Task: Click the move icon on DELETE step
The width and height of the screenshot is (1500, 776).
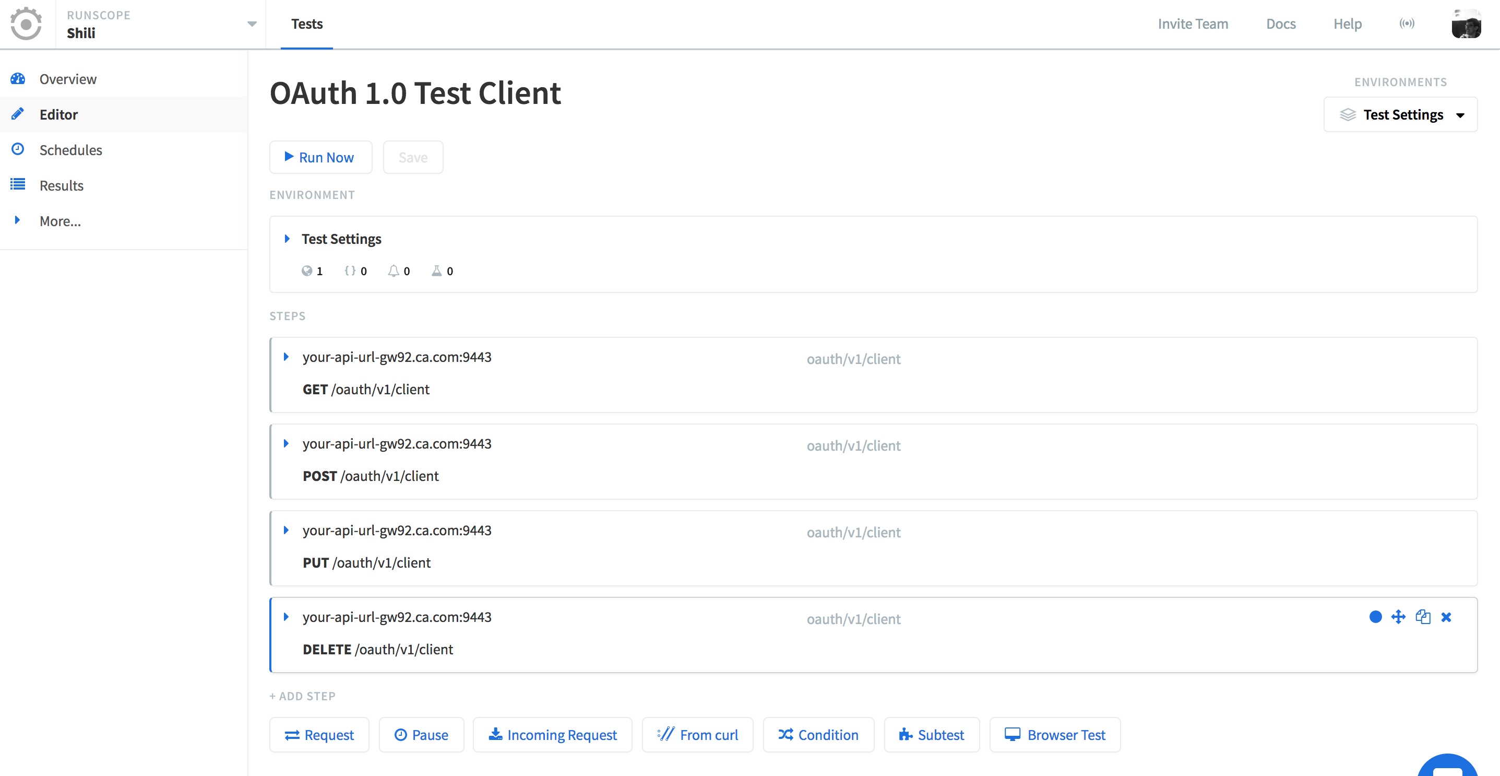Action: tap(1398, 617)
